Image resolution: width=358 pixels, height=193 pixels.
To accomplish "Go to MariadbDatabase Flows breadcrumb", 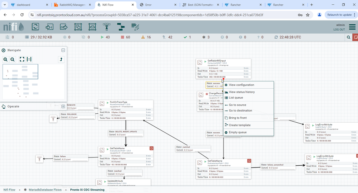I will click(x=45, y=190).
